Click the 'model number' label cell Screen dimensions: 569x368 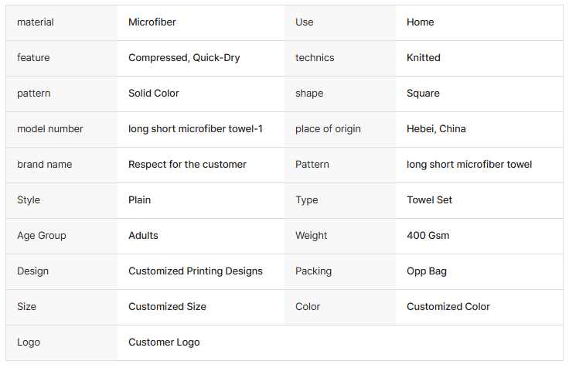tap(50, 129)
